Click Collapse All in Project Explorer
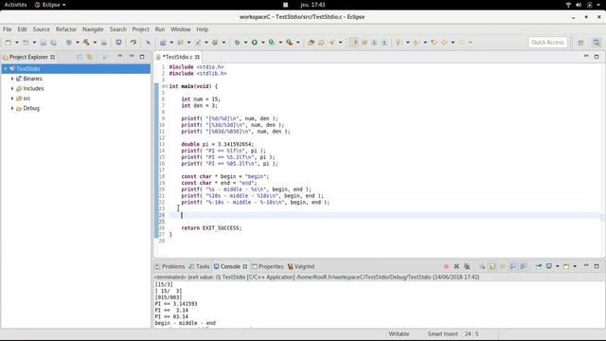The image size is (606, 341). coord(80,57)
